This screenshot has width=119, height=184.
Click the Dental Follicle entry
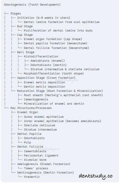coord(30,147)
